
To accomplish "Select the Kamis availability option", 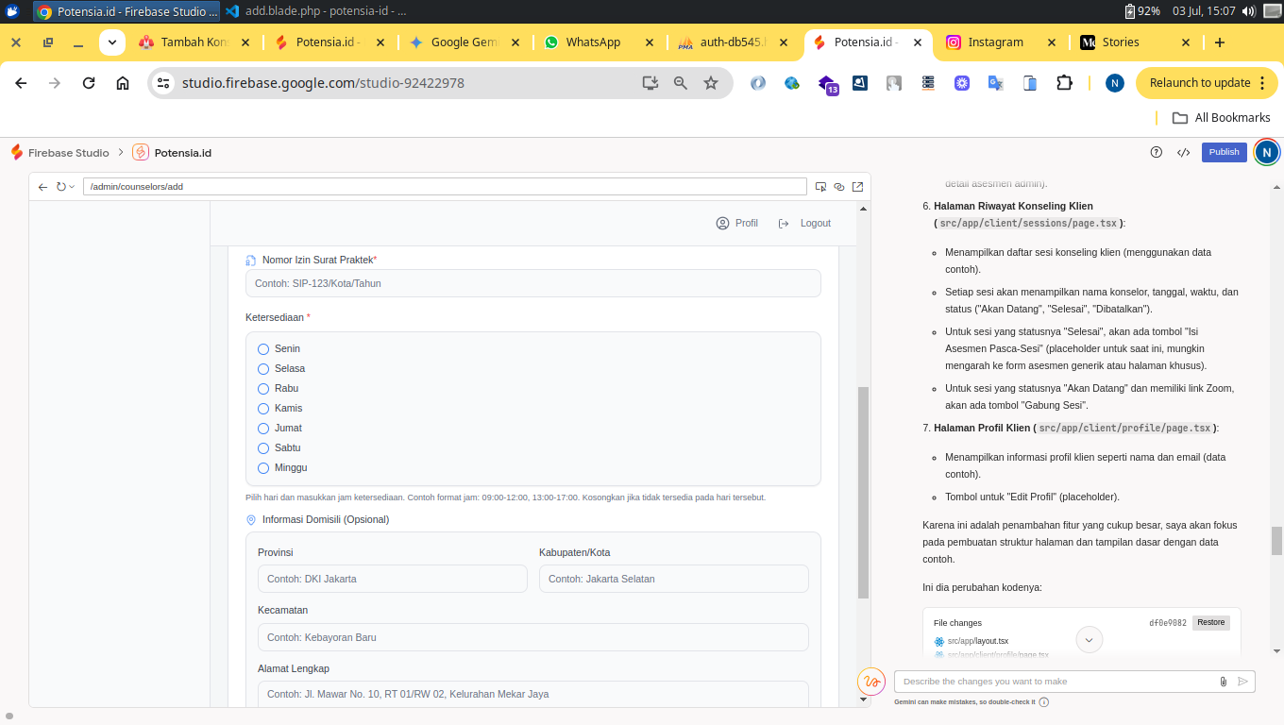I will (263, 409).
